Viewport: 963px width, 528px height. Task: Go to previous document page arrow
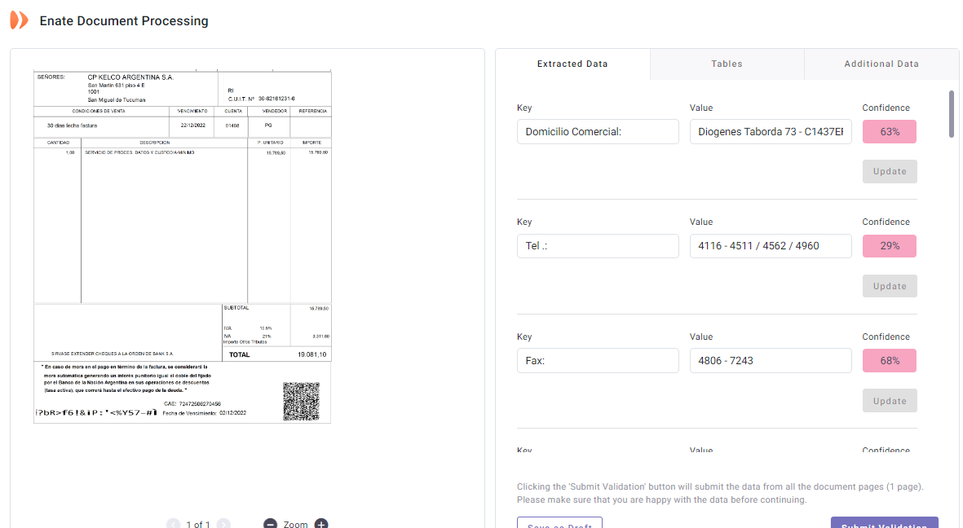tap(174, 524)
